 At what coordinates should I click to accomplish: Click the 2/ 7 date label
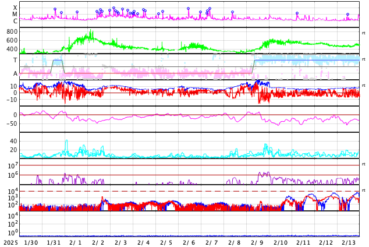[x=211, y=242]
